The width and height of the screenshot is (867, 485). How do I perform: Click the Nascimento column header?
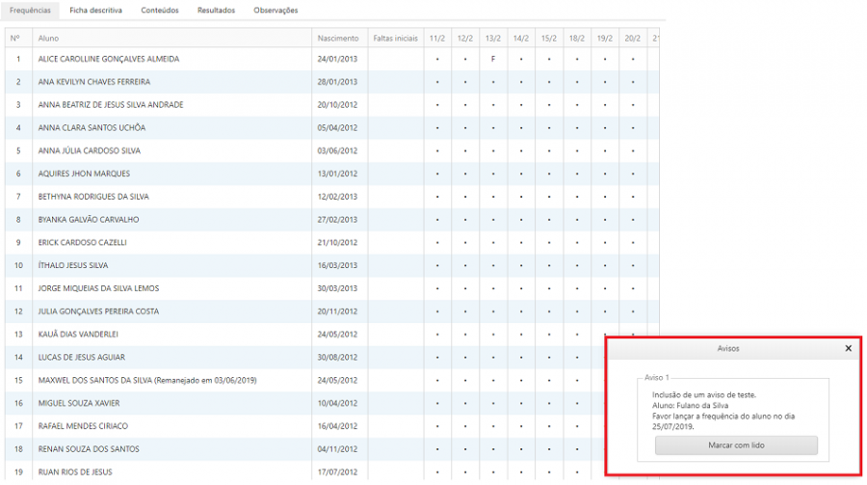(339, 38)
